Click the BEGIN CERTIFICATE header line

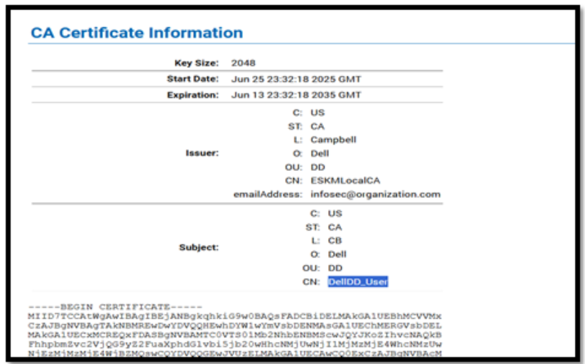point(115,307)
